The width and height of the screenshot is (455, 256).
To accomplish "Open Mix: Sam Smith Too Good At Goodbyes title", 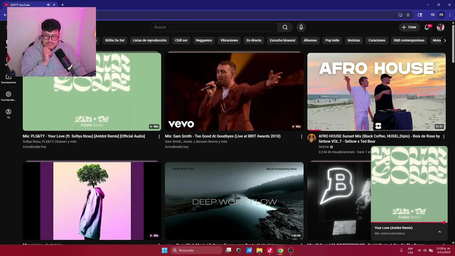I will pos(223,136).
